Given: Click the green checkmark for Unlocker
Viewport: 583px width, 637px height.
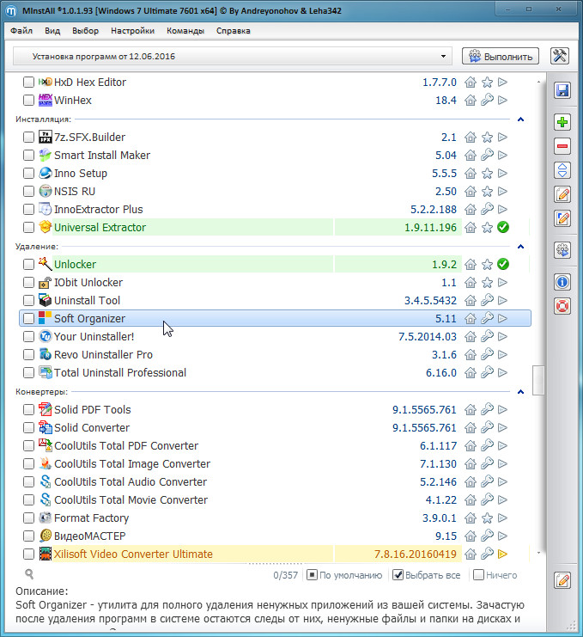Looking at the screenshot, I should click(x=503, y=265).
